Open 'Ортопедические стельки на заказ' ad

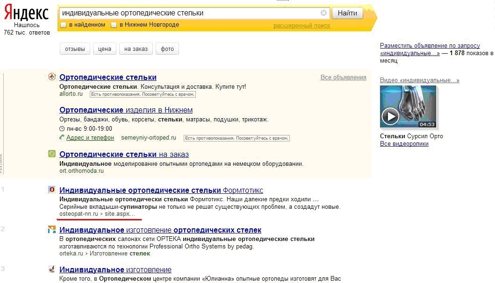[124, 154]
